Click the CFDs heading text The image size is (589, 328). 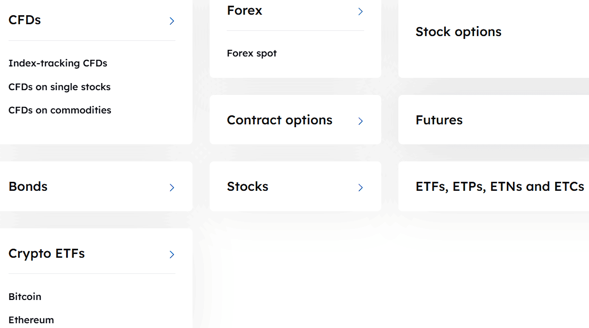click(x=24, y=20)
